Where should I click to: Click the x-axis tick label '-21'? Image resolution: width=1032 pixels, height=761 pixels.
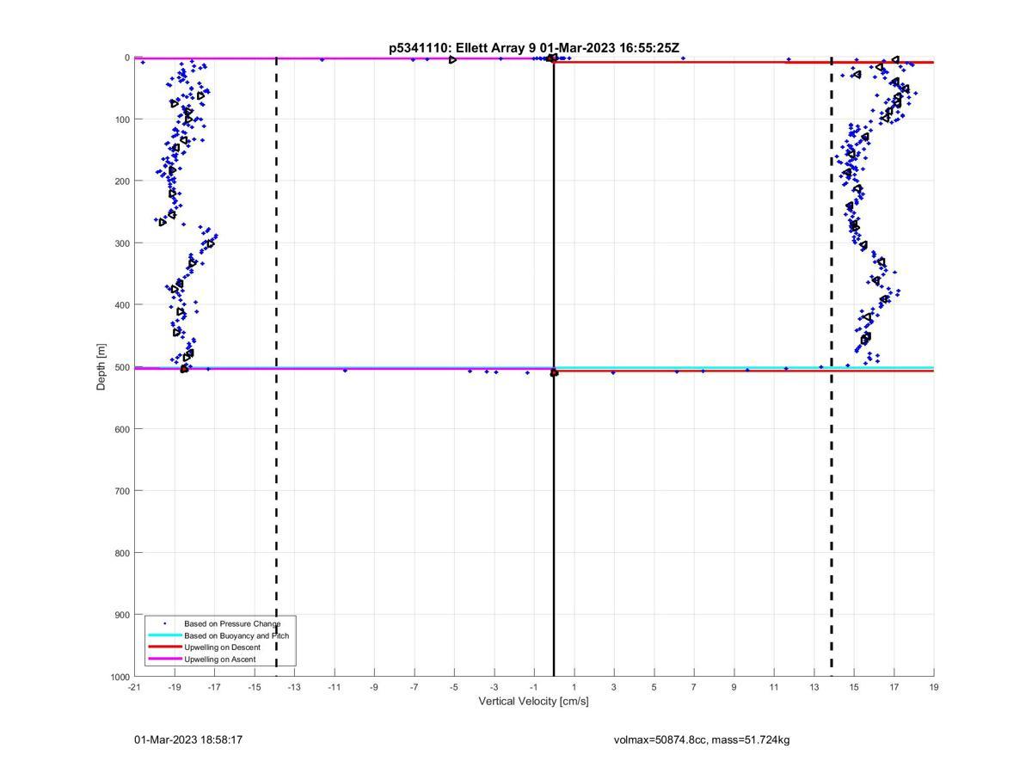(134, 687)
